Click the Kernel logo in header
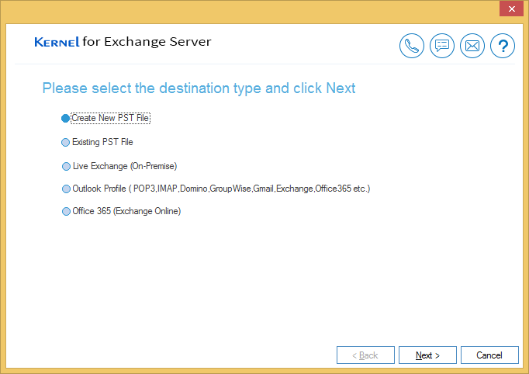Viewport: 529px width, 374px height. coord(57,42)
